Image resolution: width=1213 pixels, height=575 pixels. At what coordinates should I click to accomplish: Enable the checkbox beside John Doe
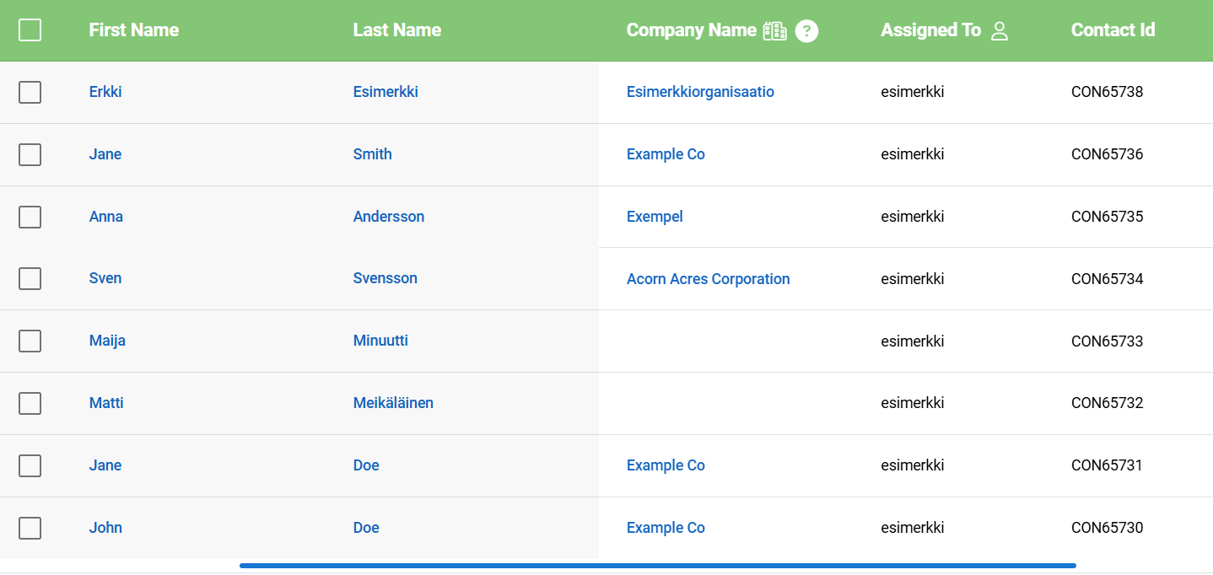click(30, 528)
